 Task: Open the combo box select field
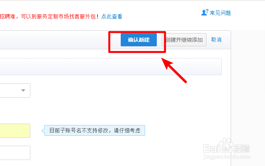15,90
